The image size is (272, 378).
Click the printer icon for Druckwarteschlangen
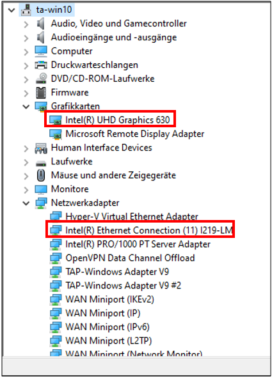(x=41, y=65)
